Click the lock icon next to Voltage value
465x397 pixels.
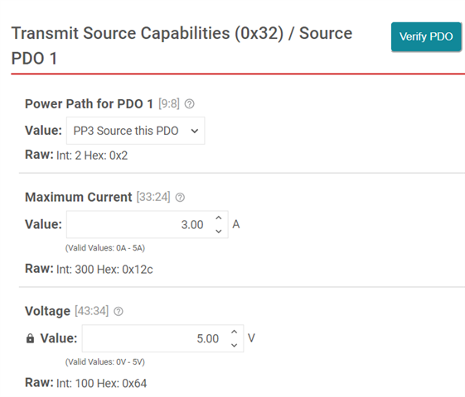[30, 338]
